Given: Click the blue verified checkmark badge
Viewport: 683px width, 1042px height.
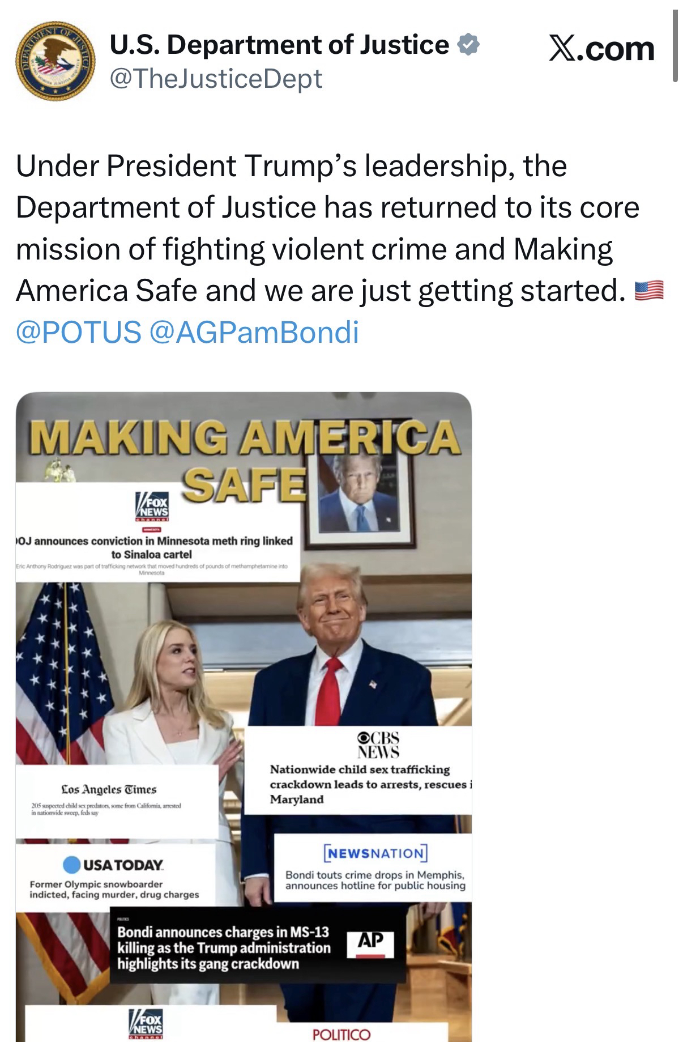Looking at the screenshot, I should coord(468,45).
